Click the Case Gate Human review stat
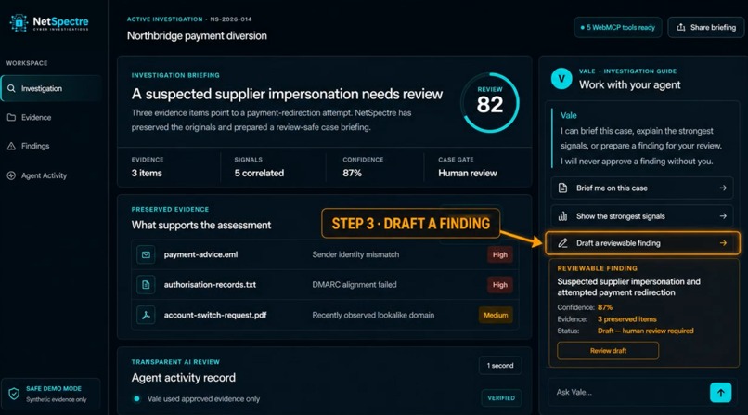Viewport: 748px width, 415px height. pyautogui.click(x=468, y=167)
